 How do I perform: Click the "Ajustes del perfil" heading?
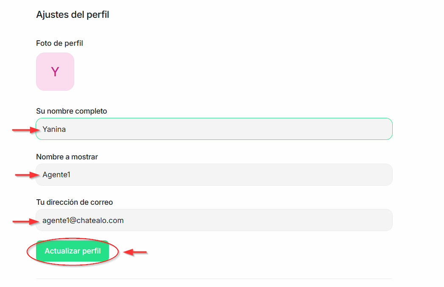[x=73, y=15]
